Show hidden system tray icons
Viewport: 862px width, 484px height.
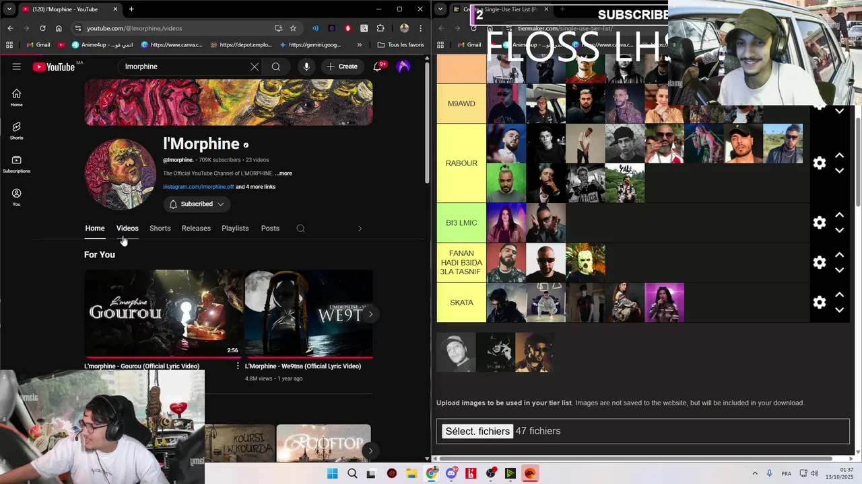(754, 473)
